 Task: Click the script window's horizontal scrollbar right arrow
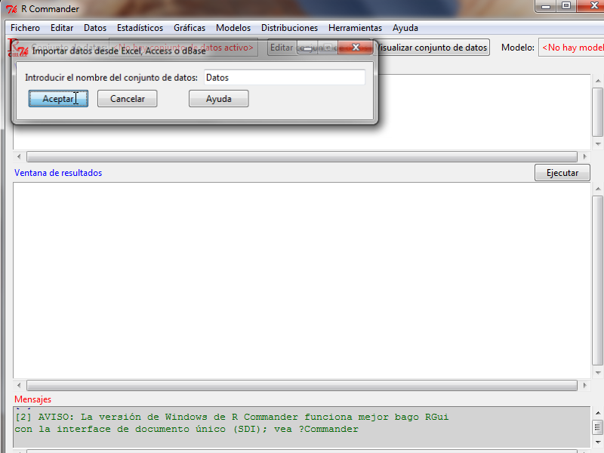click(584, 157)
